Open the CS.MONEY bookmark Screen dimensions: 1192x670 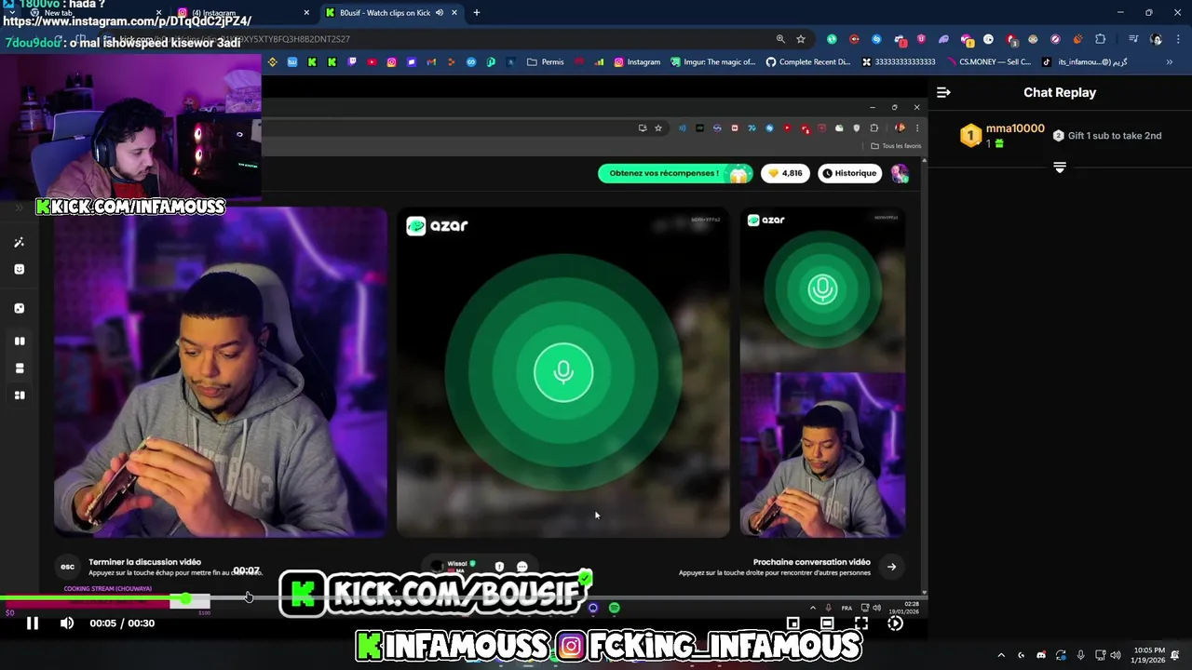tap(988, 62)
